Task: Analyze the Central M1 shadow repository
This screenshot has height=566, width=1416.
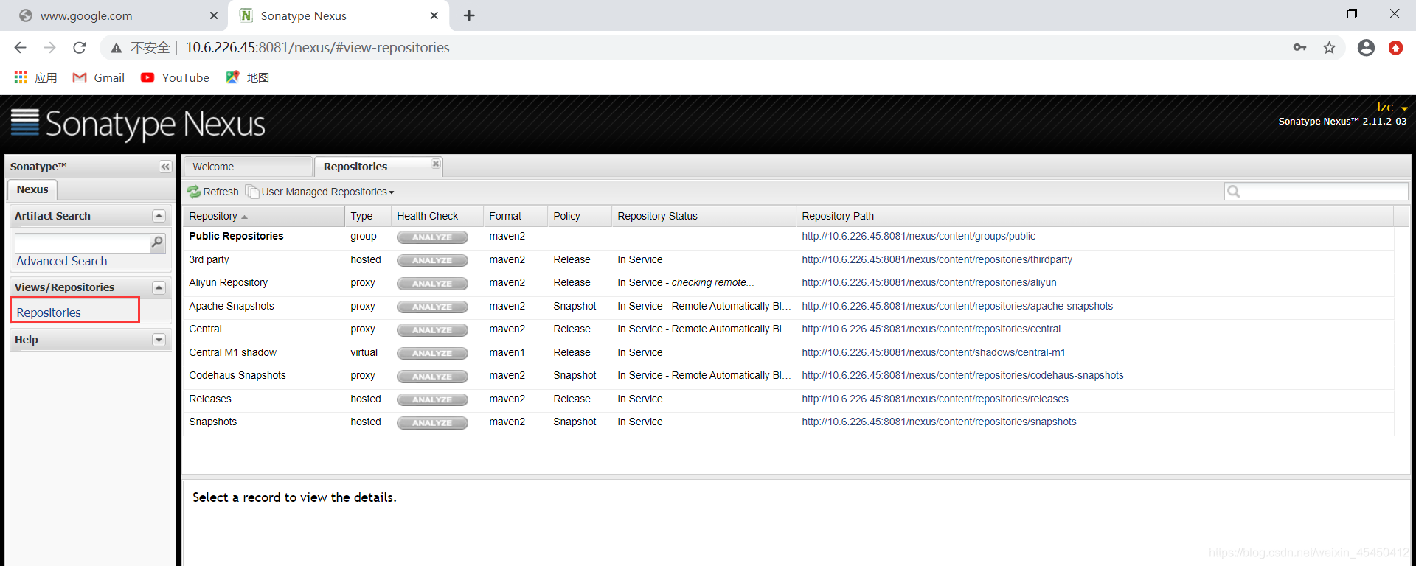Action: [432, 353]
